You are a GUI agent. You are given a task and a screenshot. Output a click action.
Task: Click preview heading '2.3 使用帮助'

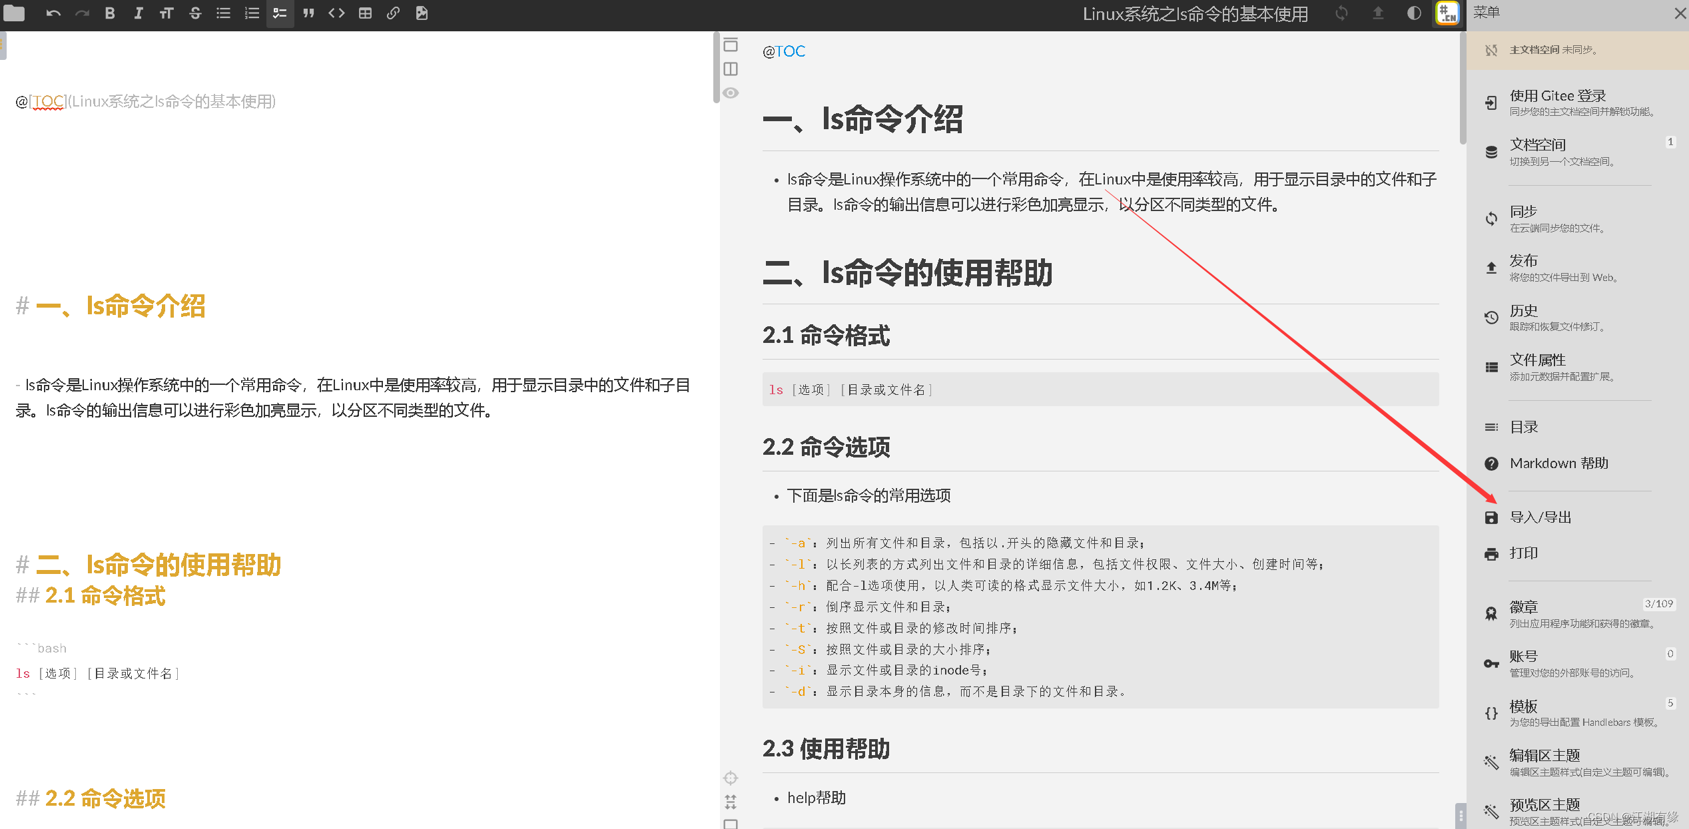pyautogui.click(x=826, y=749)
